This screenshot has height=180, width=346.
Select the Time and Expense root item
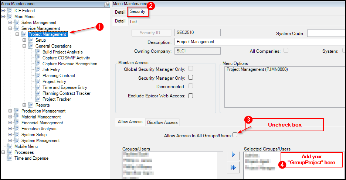pos(31,158)
